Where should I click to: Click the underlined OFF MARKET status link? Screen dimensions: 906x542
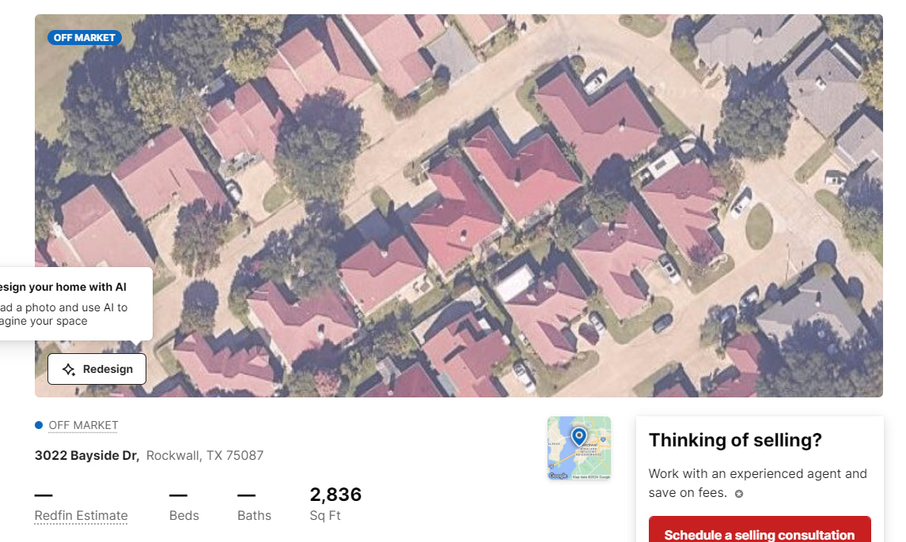[x=83, y=425]
